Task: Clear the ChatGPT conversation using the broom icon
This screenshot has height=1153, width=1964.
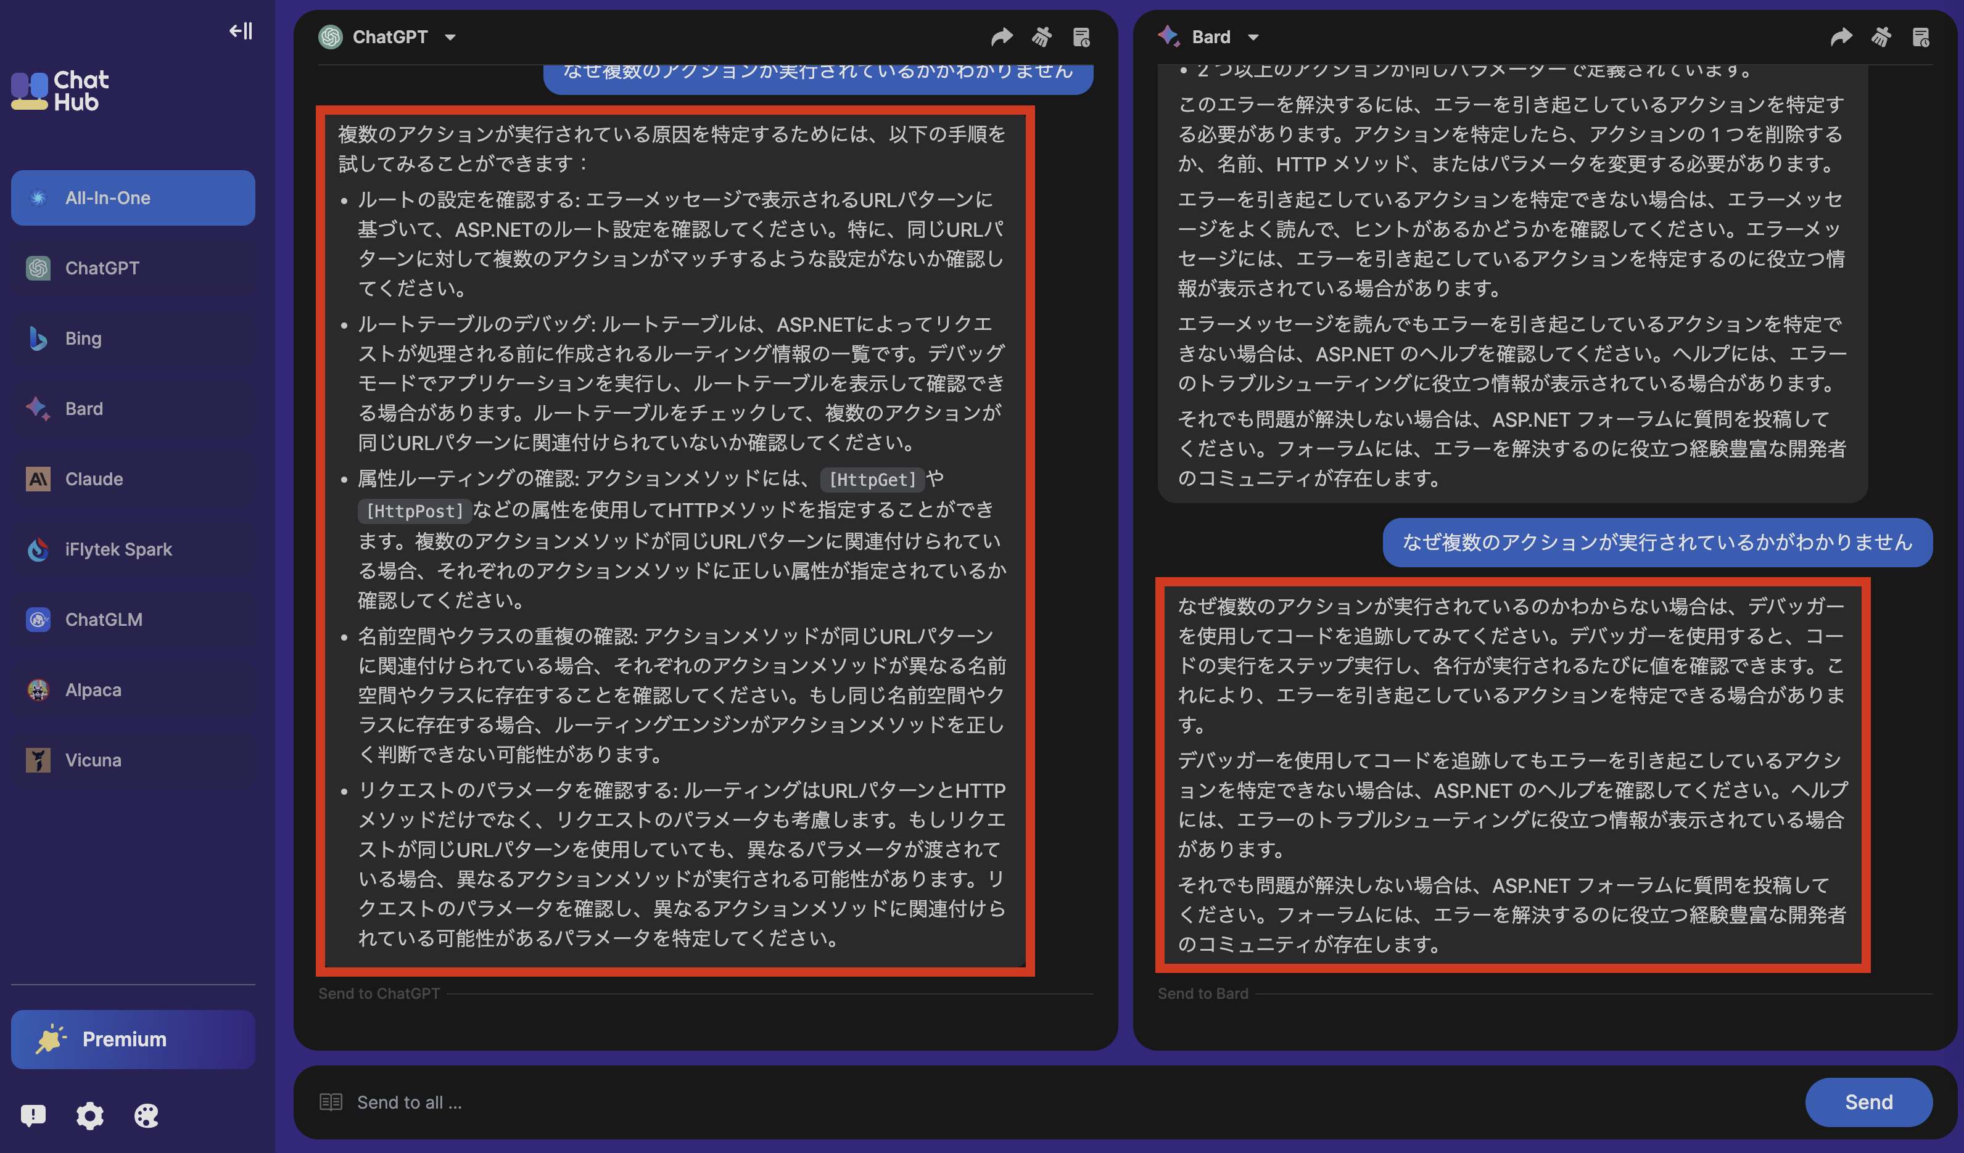Action: (x=1041, y=36)
